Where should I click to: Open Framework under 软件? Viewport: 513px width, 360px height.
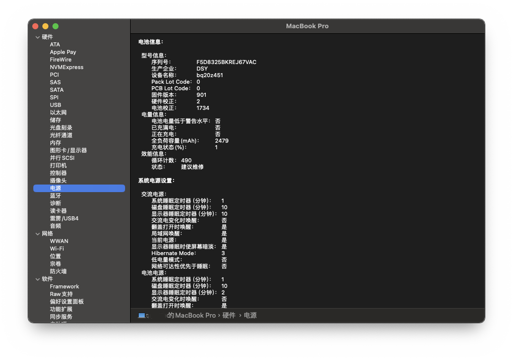coord(65,286)
